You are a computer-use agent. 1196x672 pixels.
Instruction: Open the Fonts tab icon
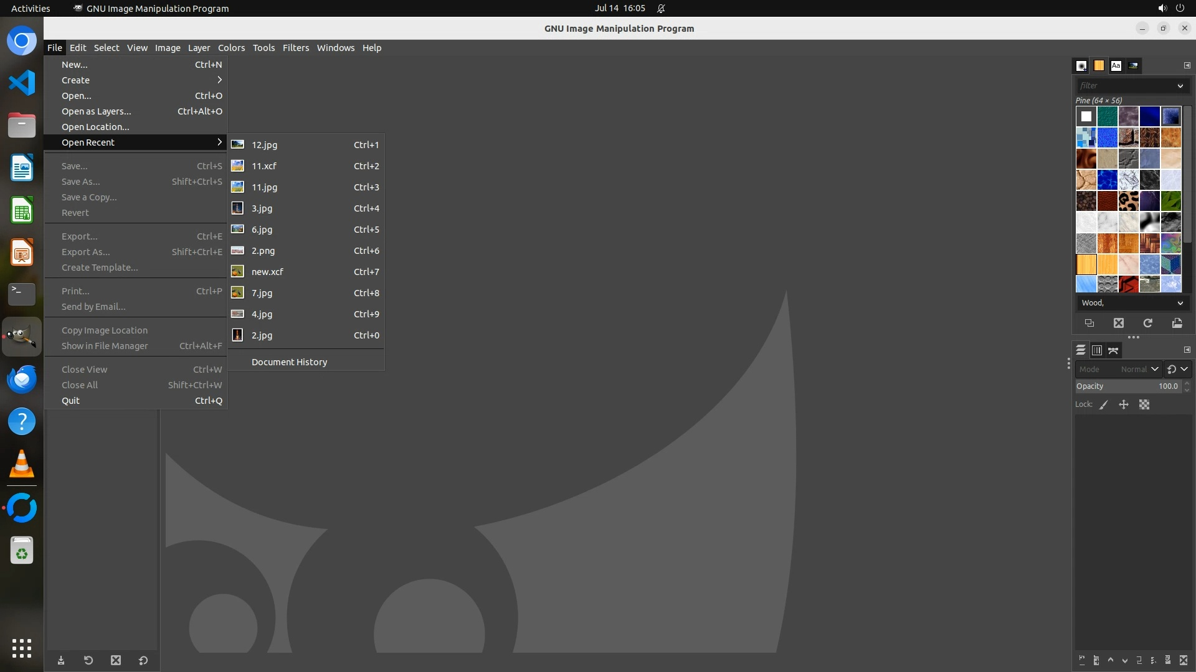coord(1116,65)
